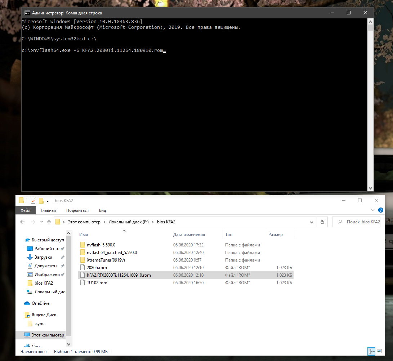Click Properties icon in Explorer quick access toolbar
The height and width of the screenshot is (361, 393).
point(33,201)
